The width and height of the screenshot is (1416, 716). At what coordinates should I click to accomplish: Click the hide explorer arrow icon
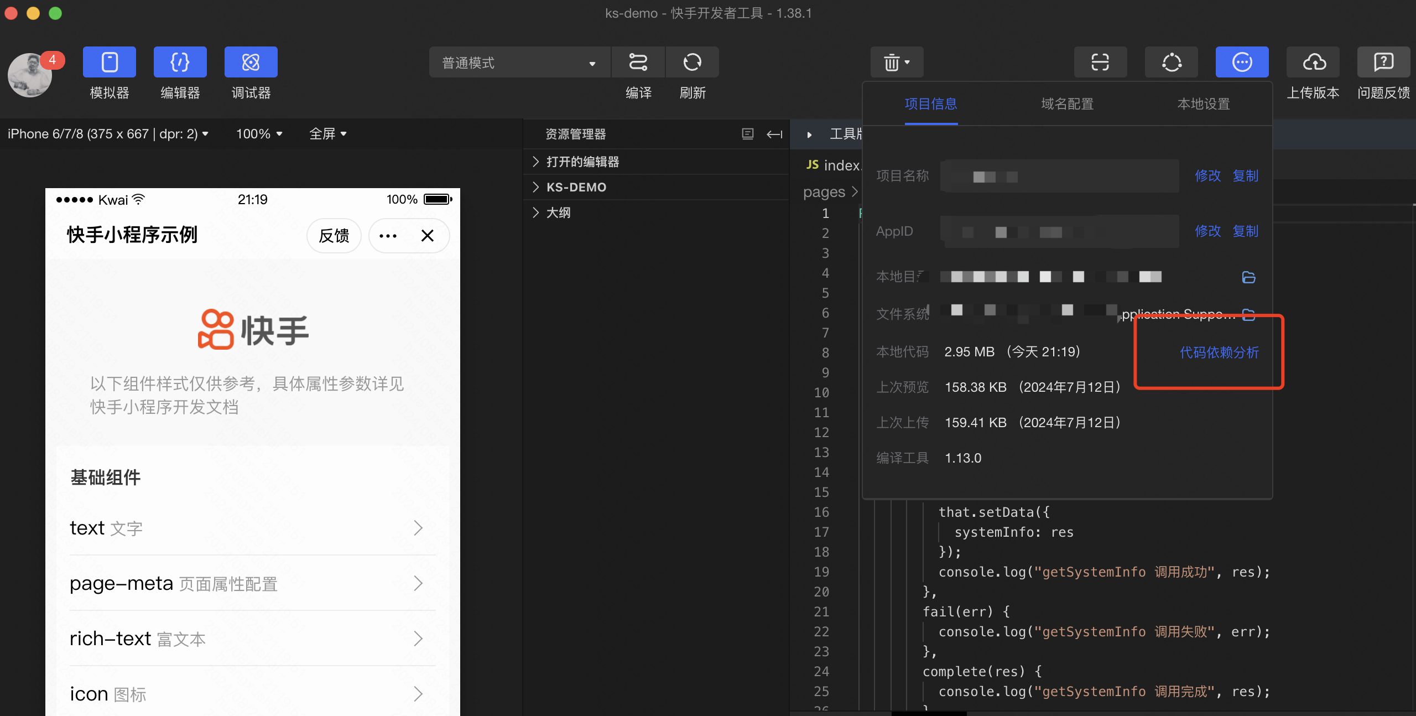(774, 134)
